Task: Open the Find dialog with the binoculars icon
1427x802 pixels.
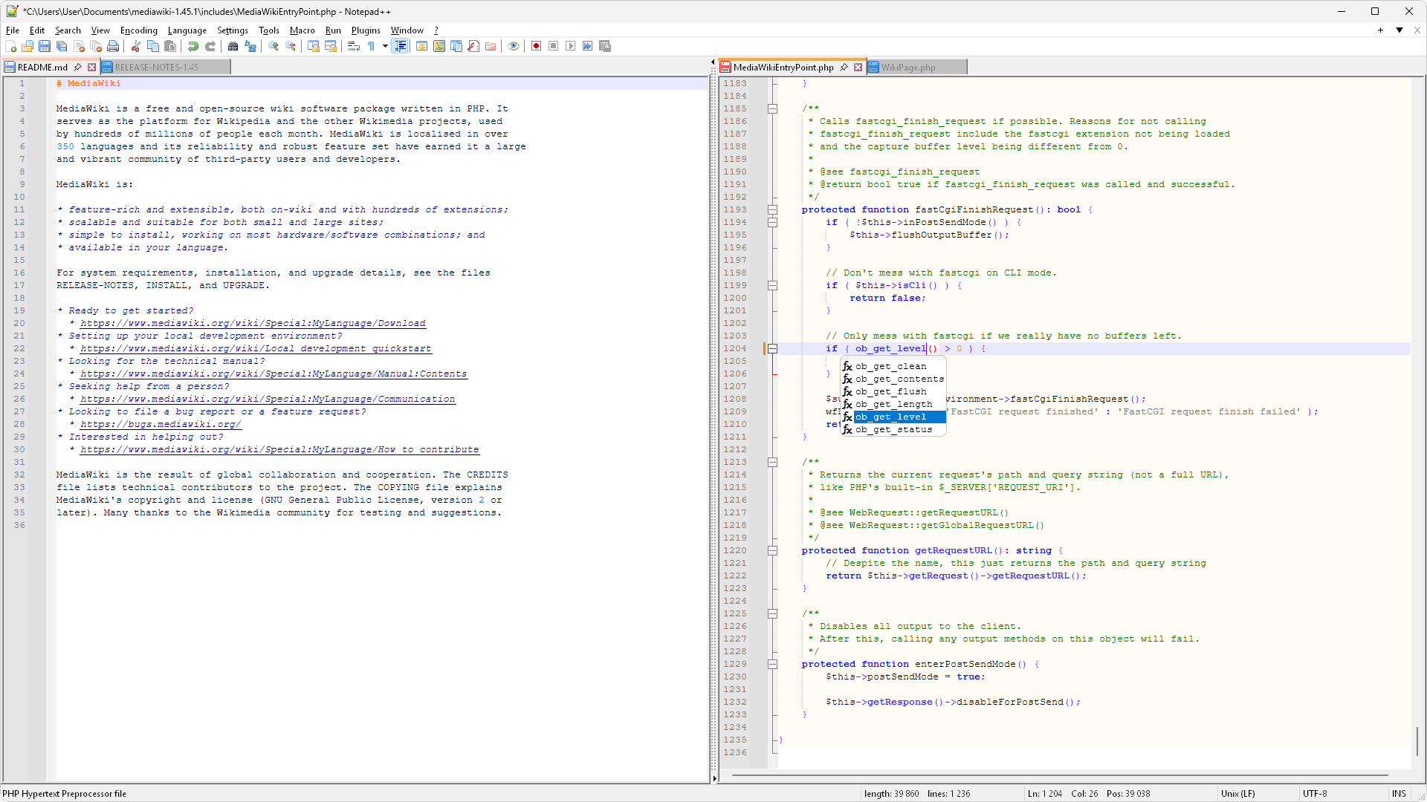Action: 233,46
